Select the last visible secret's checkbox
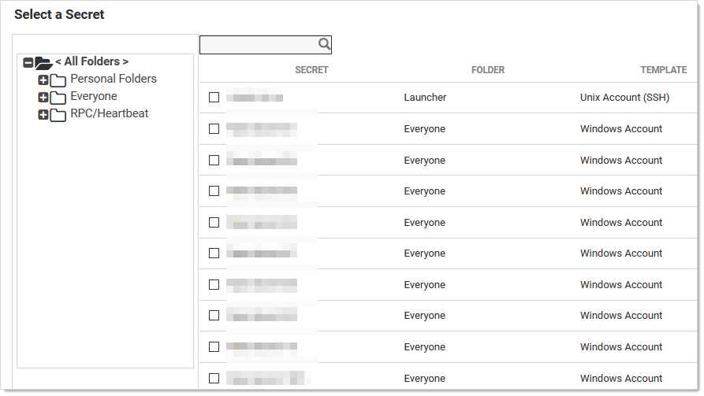This screenshot has width=704, height=396. click(x=214, y=379)
